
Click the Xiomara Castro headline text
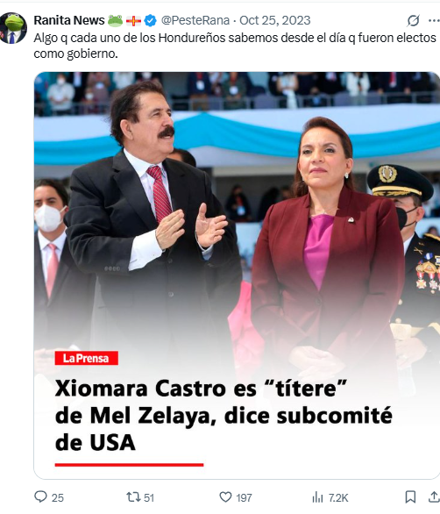pos(224,416)
